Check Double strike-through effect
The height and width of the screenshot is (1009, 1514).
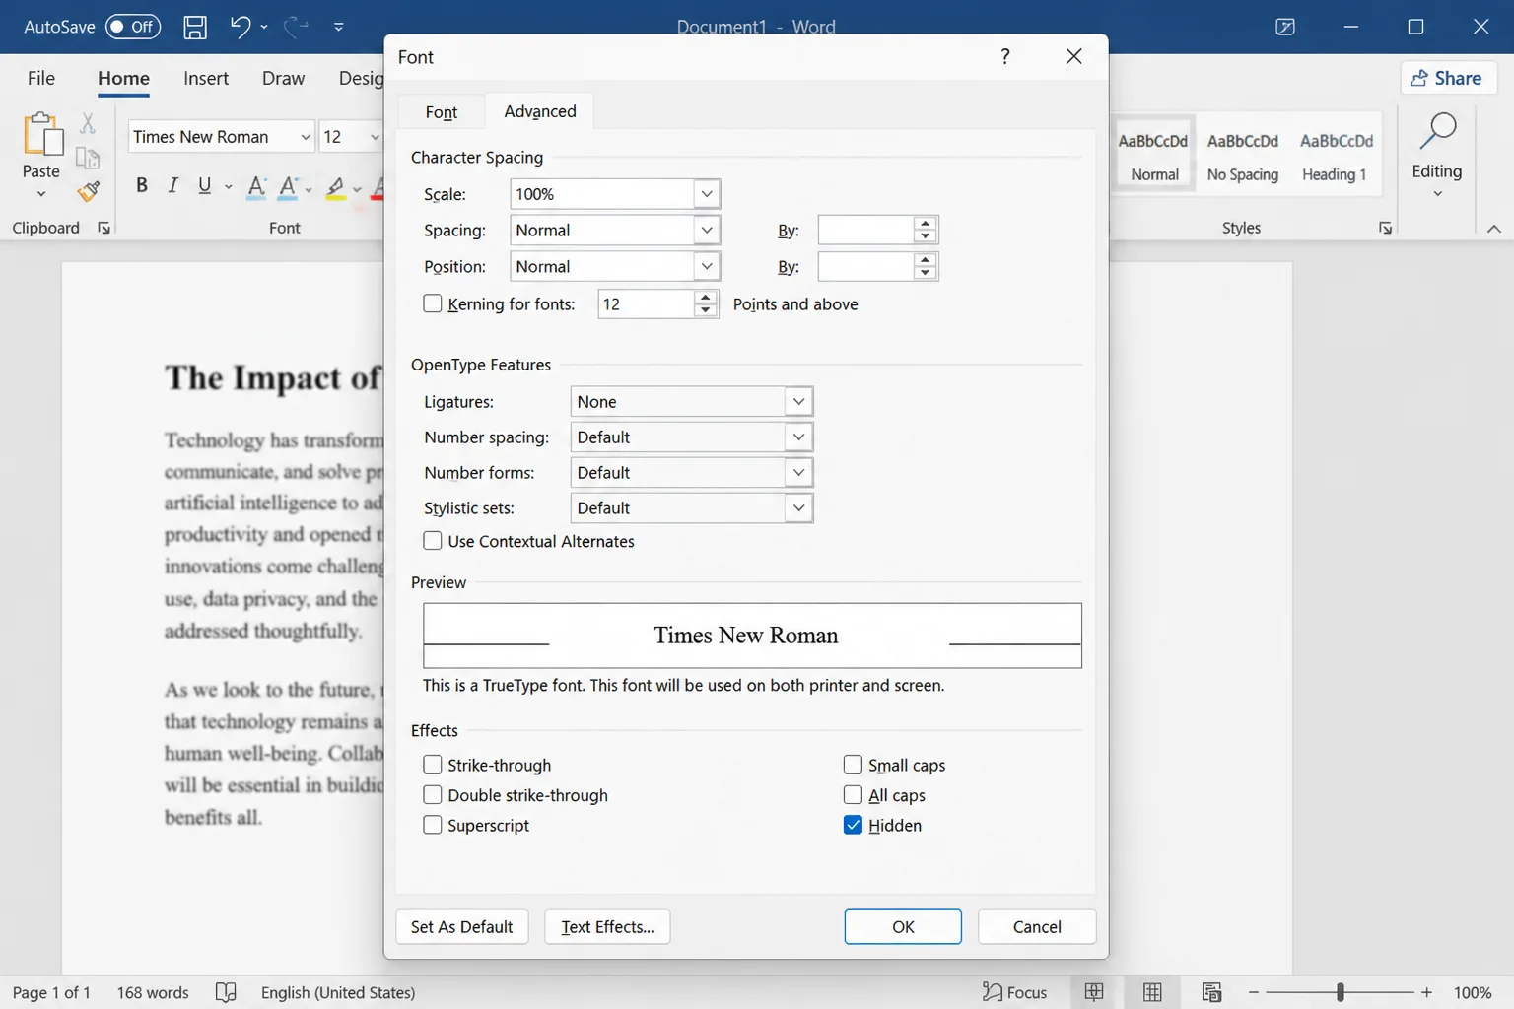point(433,795)
